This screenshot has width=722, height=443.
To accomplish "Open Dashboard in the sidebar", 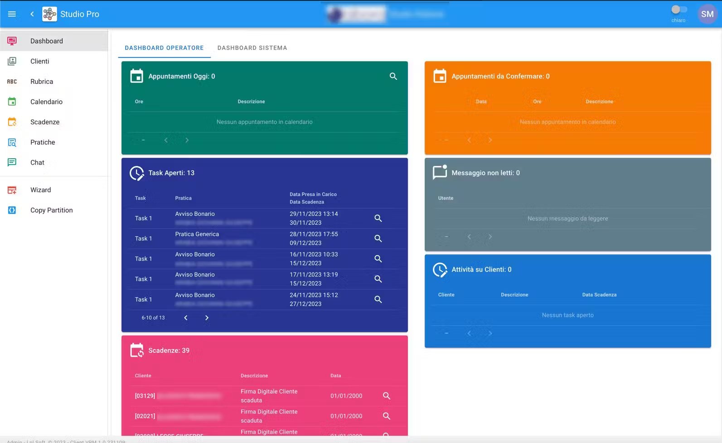I will pos(54,41).
